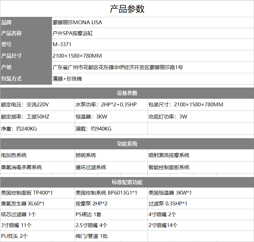Click the 美国控制面板 TP400*1 cell

pyautogui.click(x=27, y=193)
